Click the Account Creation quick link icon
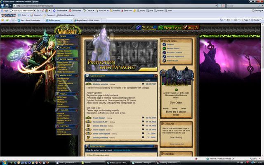This screenshot has height=165, width=264. [164, 52]
